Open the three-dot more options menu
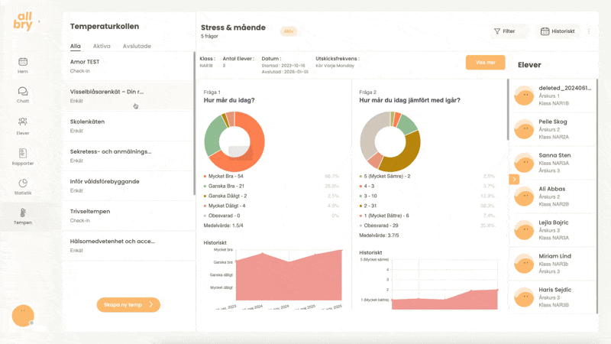 pos(589,31)
